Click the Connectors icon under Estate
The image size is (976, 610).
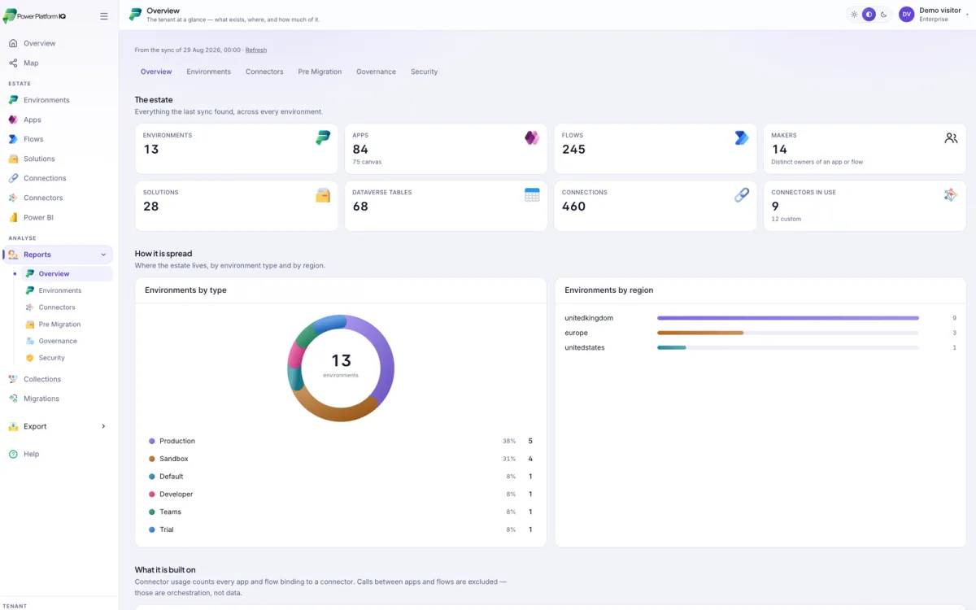pos(13,198)
